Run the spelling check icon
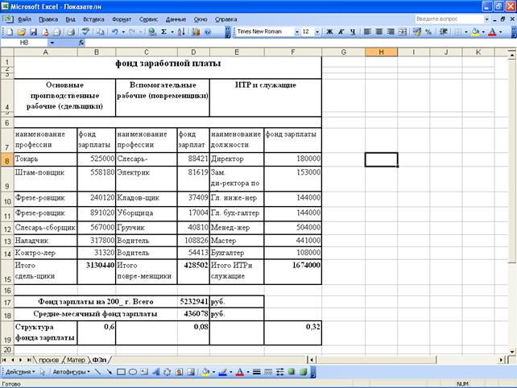The image size is (517, 388). coord(85,32)
